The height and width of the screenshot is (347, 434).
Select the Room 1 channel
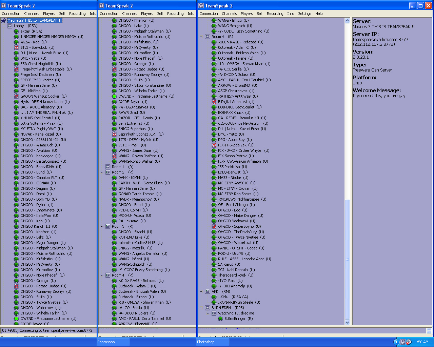pos(122,167)
